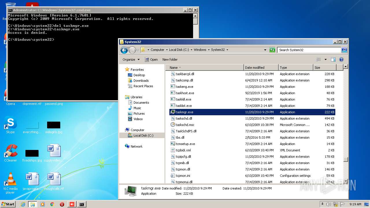Viewport: 370px width, 208px height.
Task: Click cmd window scroll up arrow
Action: click(x=195, y=16)
